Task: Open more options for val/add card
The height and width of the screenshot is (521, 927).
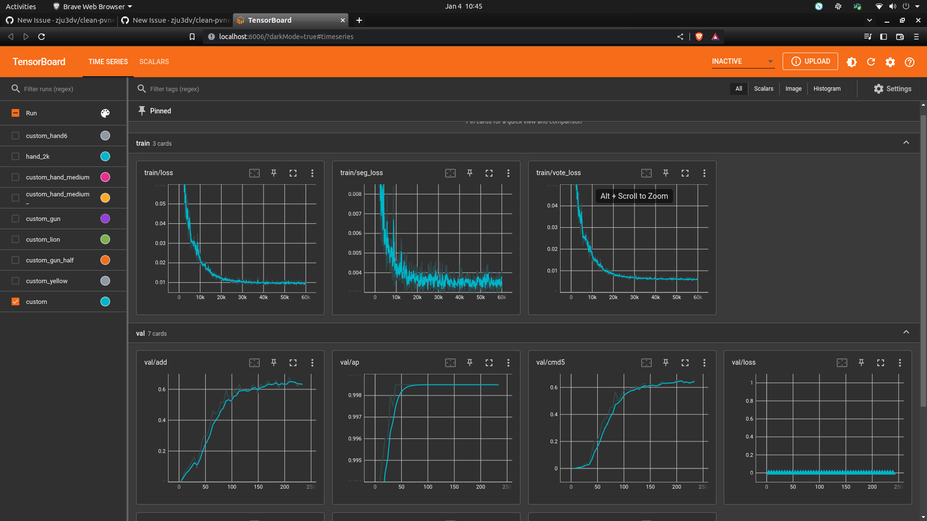Action: point(312,362)
